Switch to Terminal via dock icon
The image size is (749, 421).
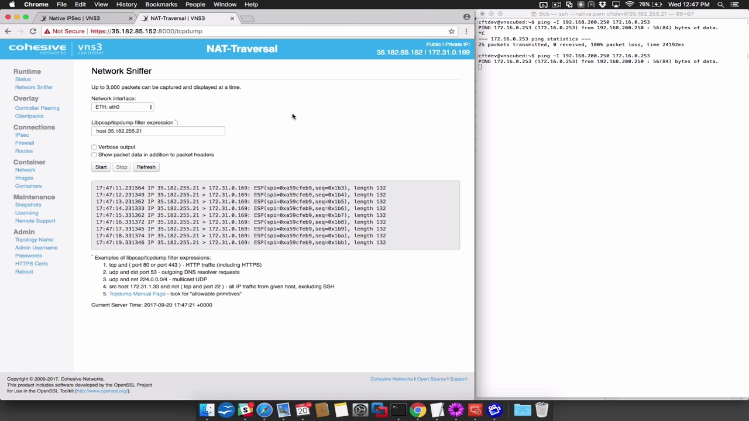398,410
